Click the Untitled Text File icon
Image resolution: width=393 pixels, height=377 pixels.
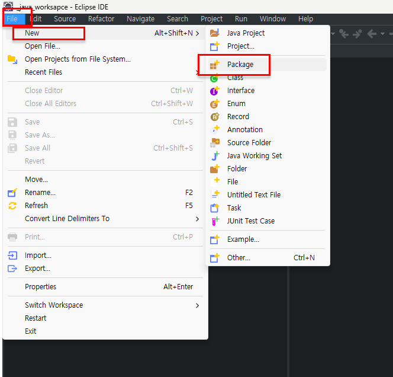pos(215,195)
